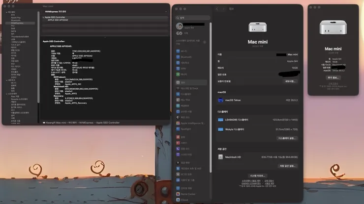Screen dimensions: 364x204
Task: Select Thunderbolt/USB4 in System Information sidebar
Action: pos(20,37)
